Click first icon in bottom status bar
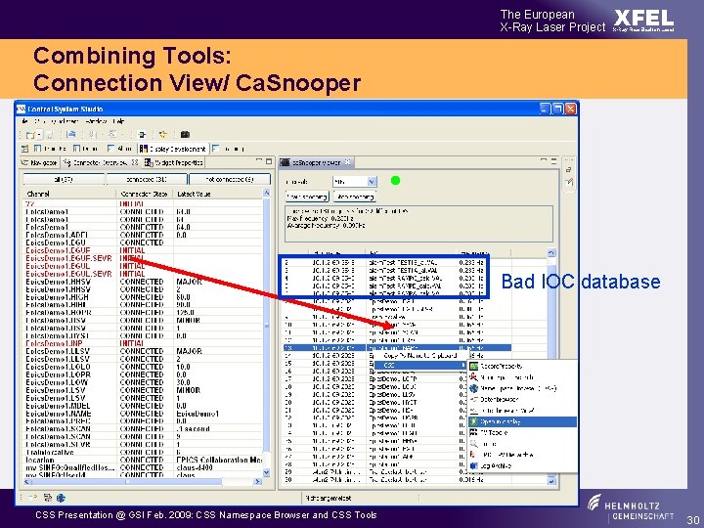Viewport: 704px width, 528px height. [32, 498]
